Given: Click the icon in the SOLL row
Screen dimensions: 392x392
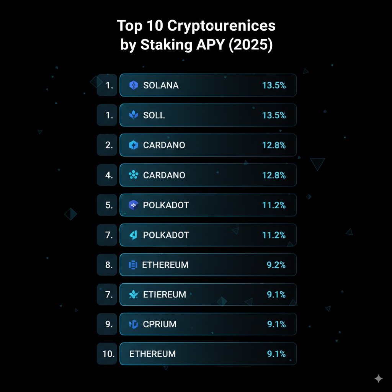Looking at the screenshot, I should coord(133,115).
